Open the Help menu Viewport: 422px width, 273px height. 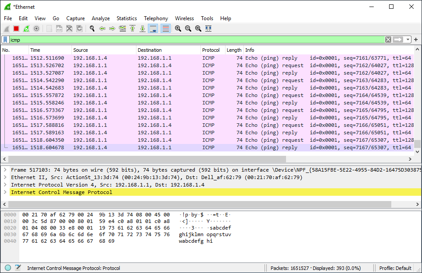tap(225, 18)
